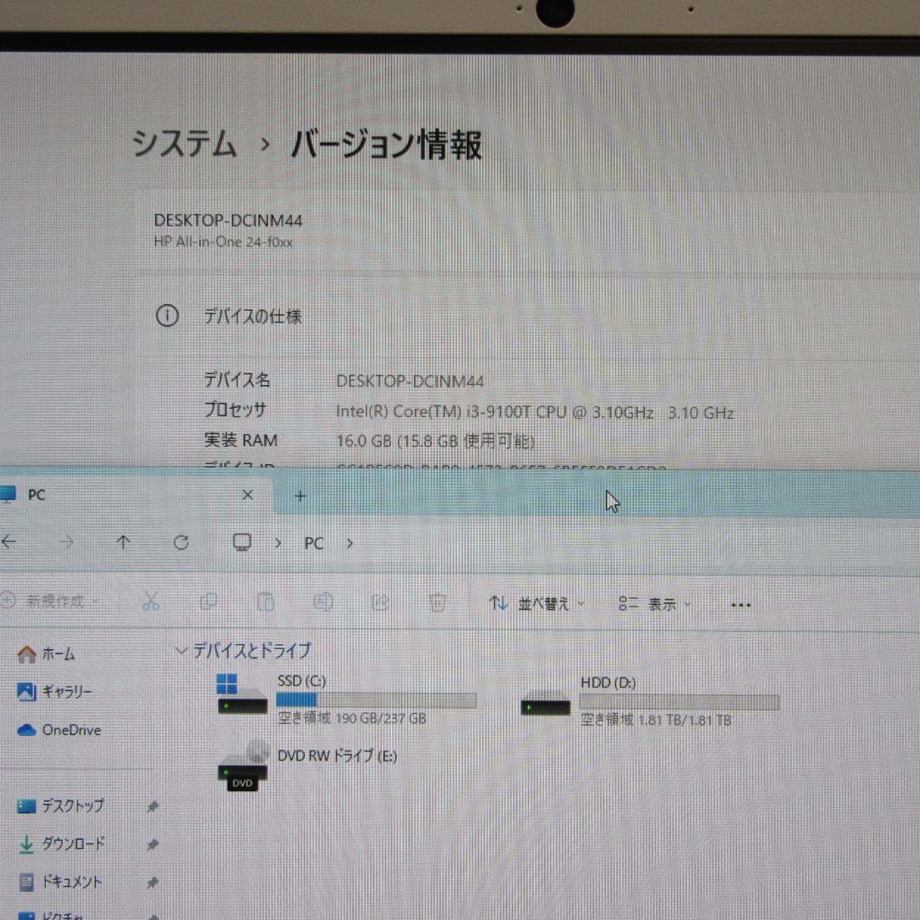The width and height of the screenshot is (920, 920).
Task: Click the Share icon in the toolbar
Action: coord(380,603)
